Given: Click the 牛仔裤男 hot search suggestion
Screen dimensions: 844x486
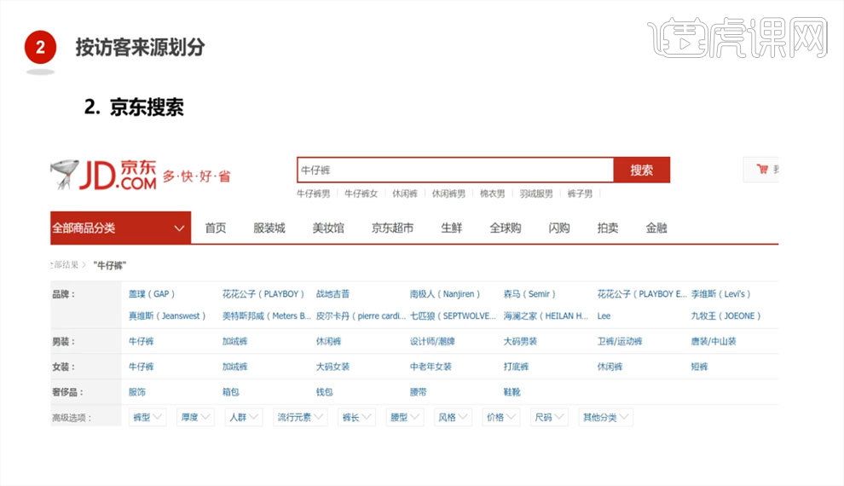Looking at the screenshot, I should [313, 194].
